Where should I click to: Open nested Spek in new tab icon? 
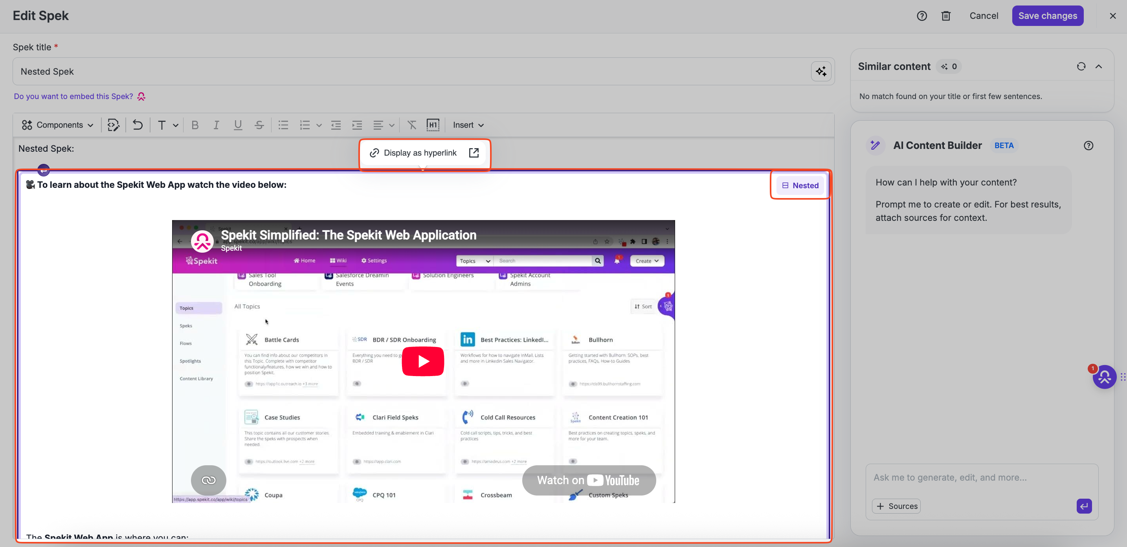click(474, 153)
